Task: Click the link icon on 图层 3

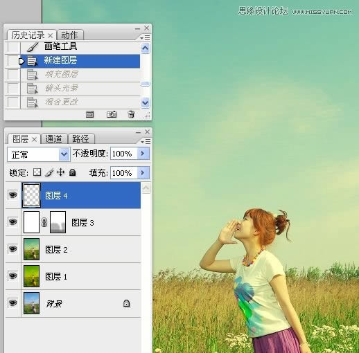Action: click(x=44, y=222)
